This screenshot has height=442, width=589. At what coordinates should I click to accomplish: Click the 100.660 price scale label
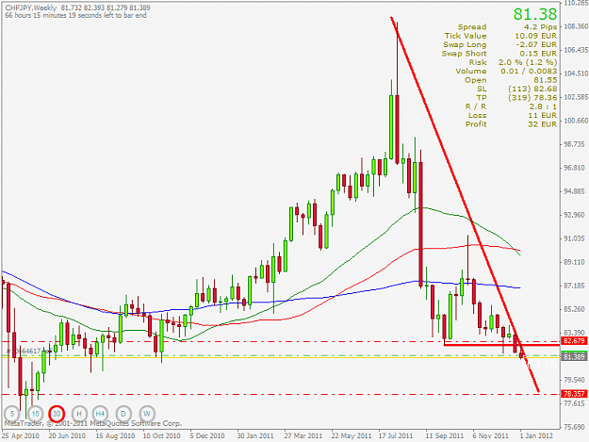[x=576, y=121]
